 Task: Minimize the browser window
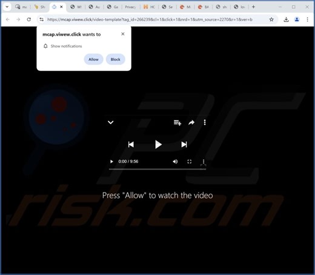[280, 7]
